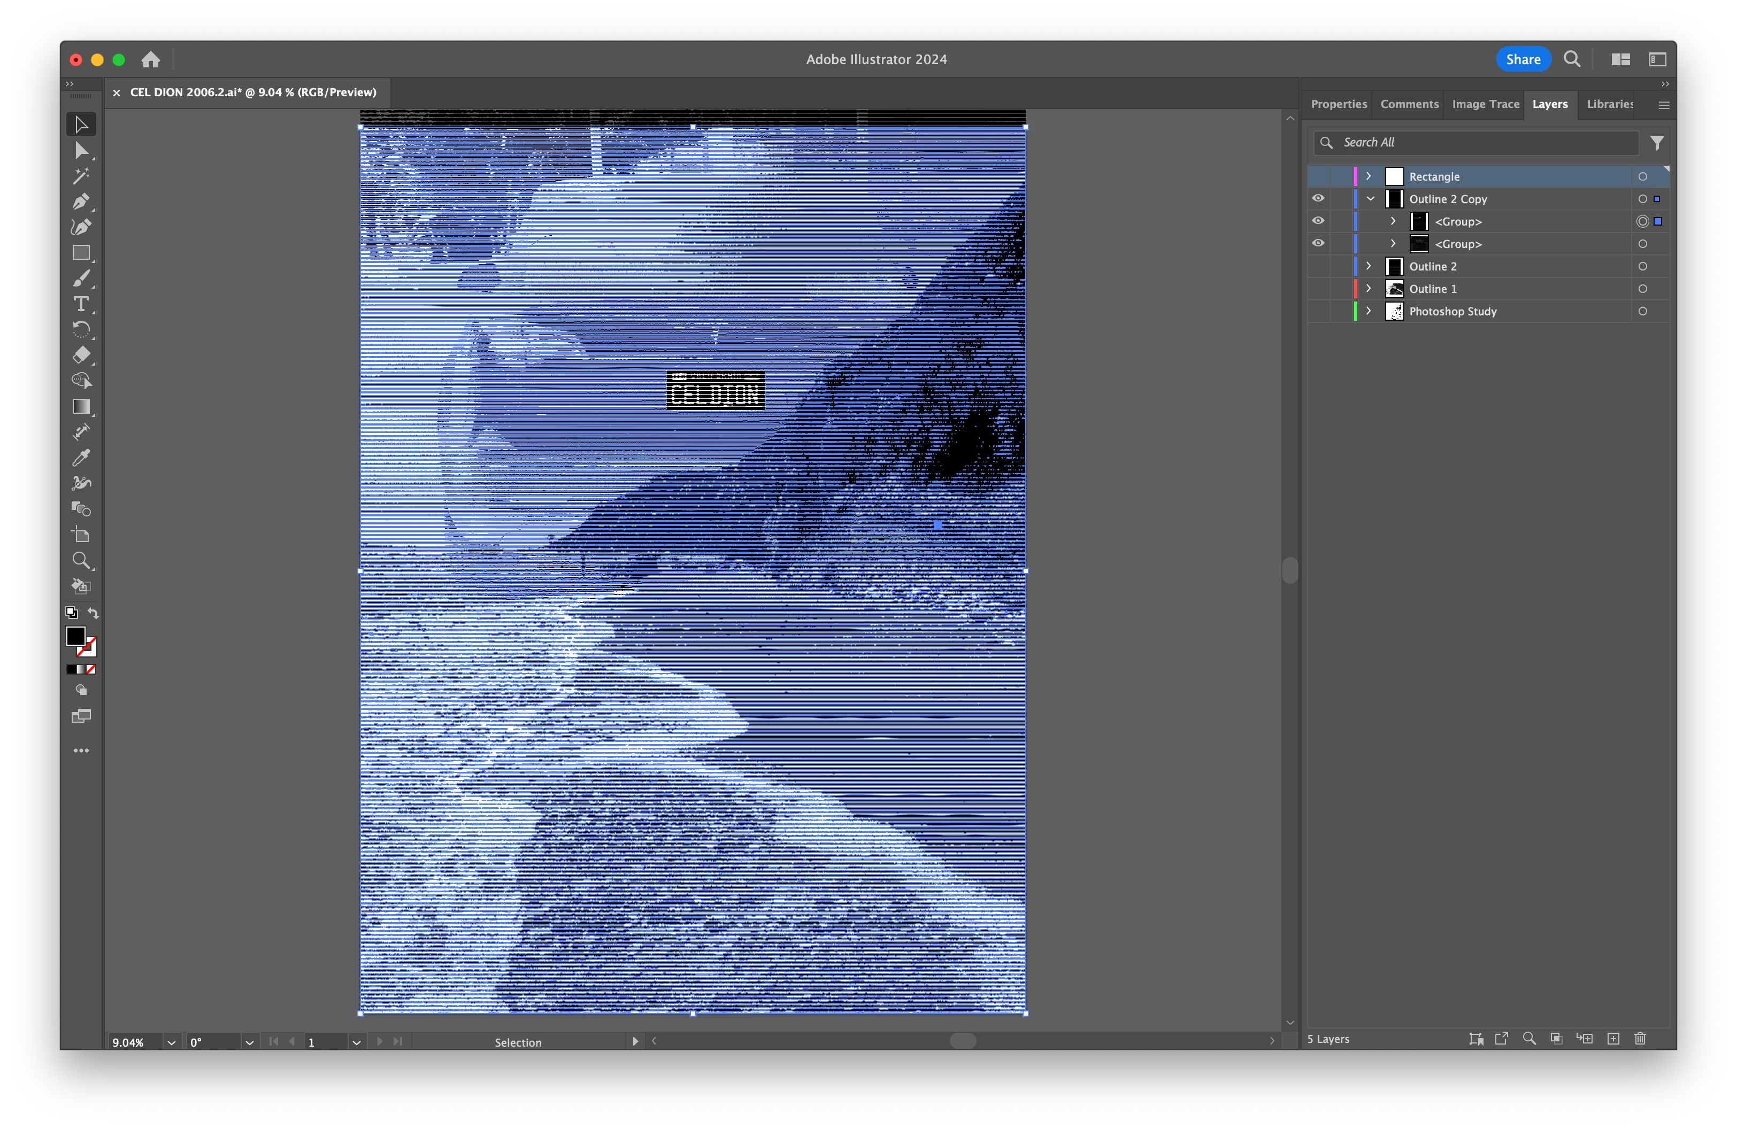Select the Pen tool

pos(80,202)
